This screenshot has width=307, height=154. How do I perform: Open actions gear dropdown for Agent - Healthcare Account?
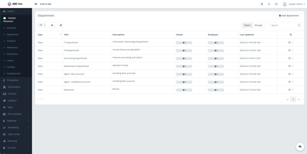(x=291, y=82)
